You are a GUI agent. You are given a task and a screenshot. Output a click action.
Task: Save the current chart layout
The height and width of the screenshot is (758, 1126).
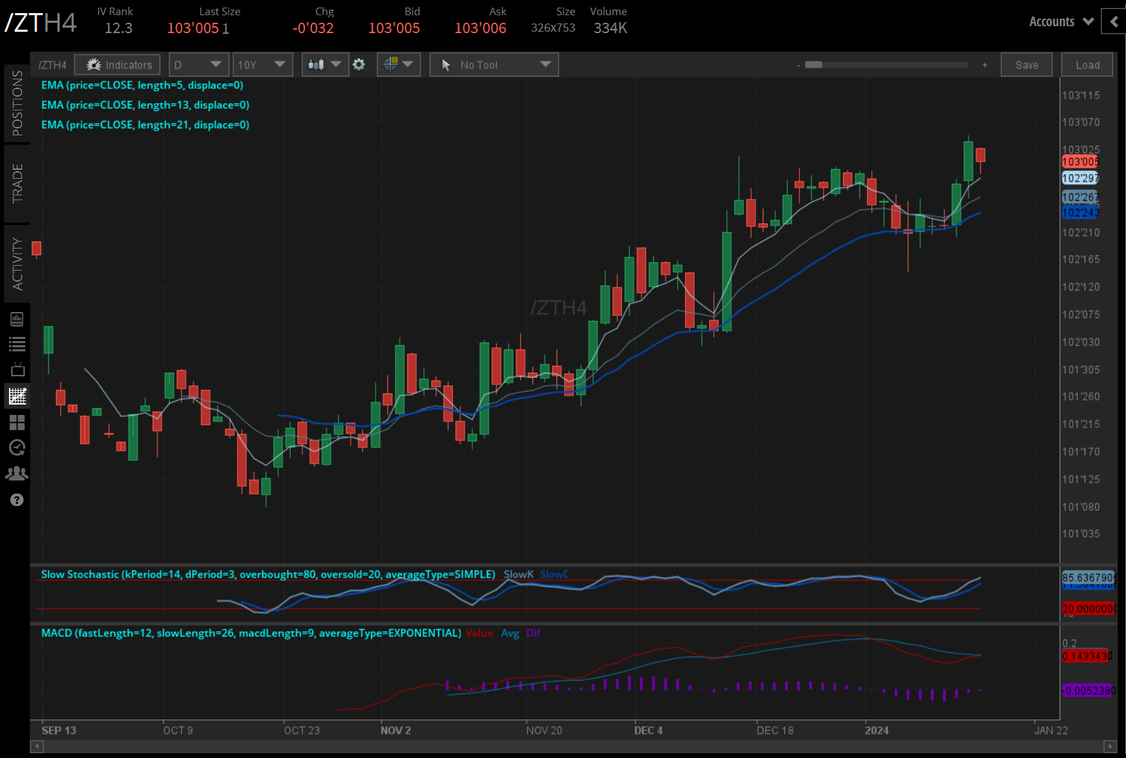coord(1027,65)
